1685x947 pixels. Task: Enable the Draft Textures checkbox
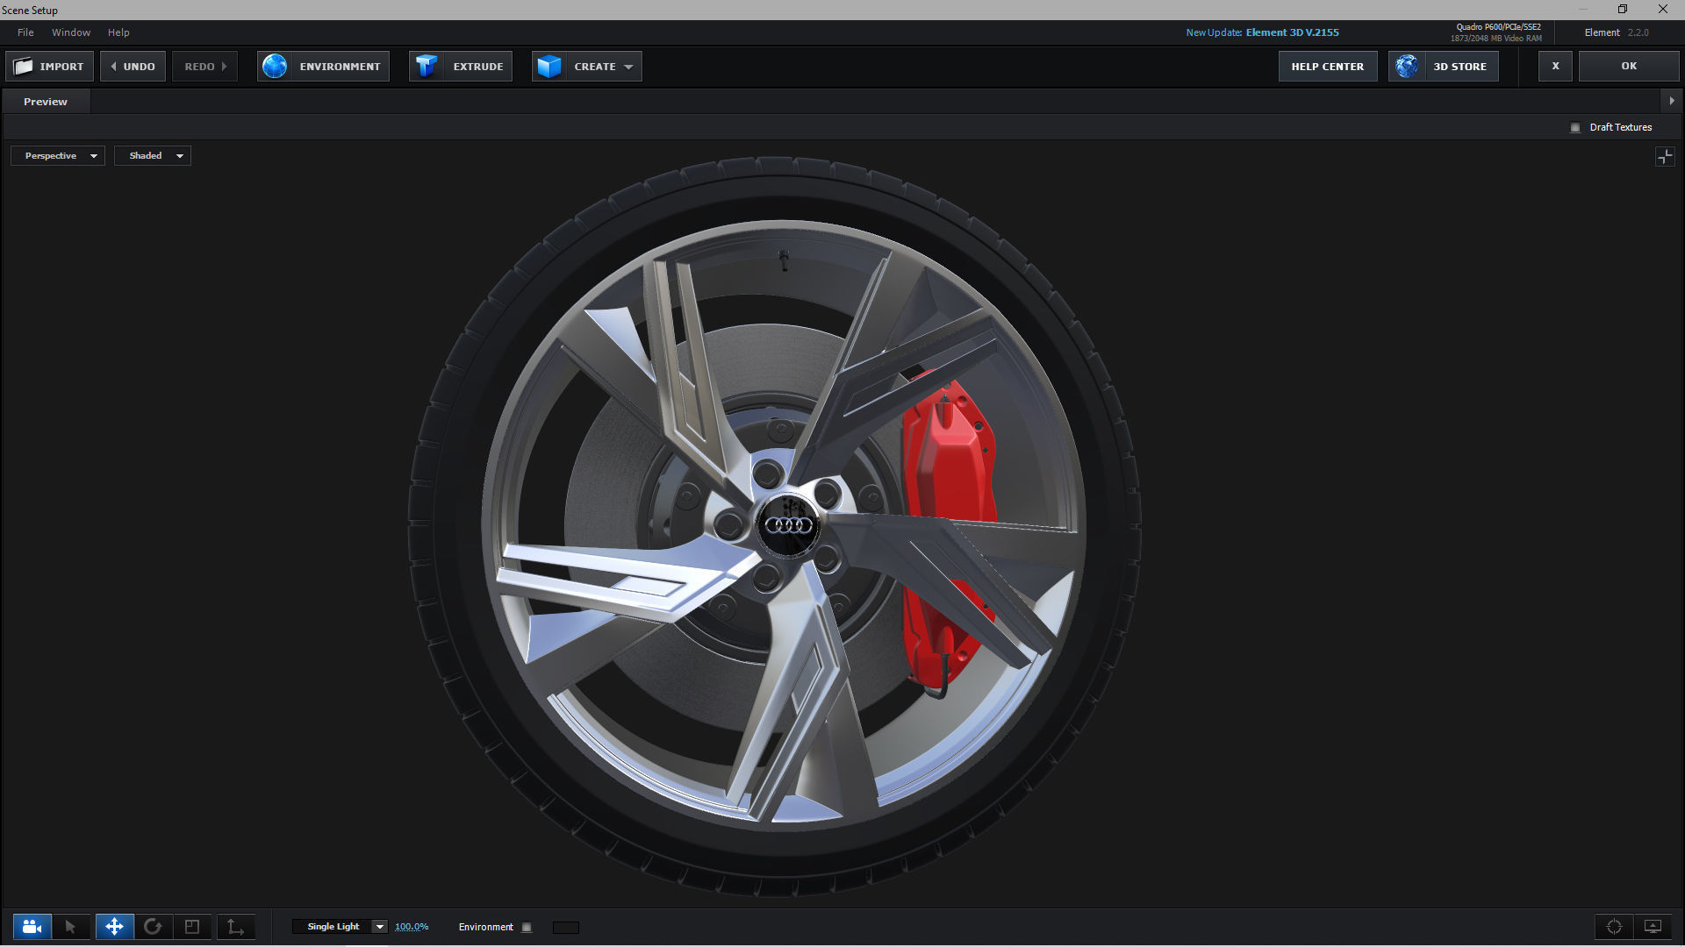coord(1575,128)
